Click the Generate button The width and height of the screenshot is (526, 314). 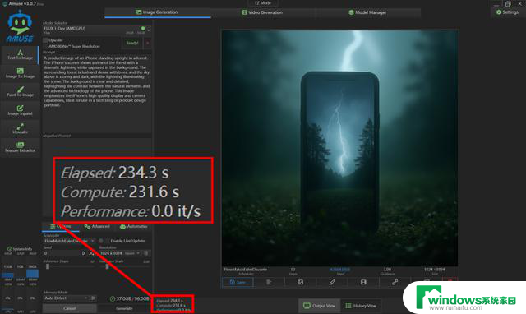click(x=124, y=308)
